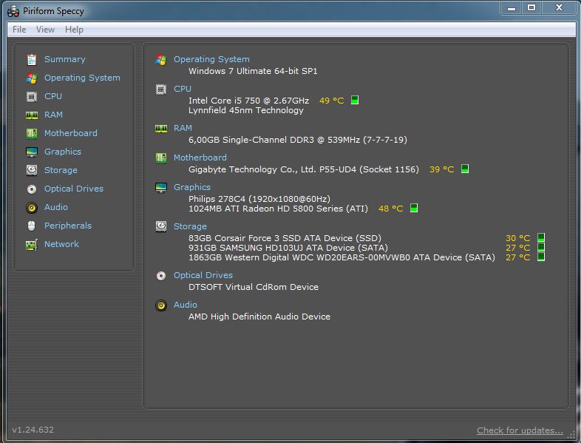Image resolution: width=581 pixels, height=443 pixels.
Task: Select Audio in the sidebar
Action: tap(56, 207)
